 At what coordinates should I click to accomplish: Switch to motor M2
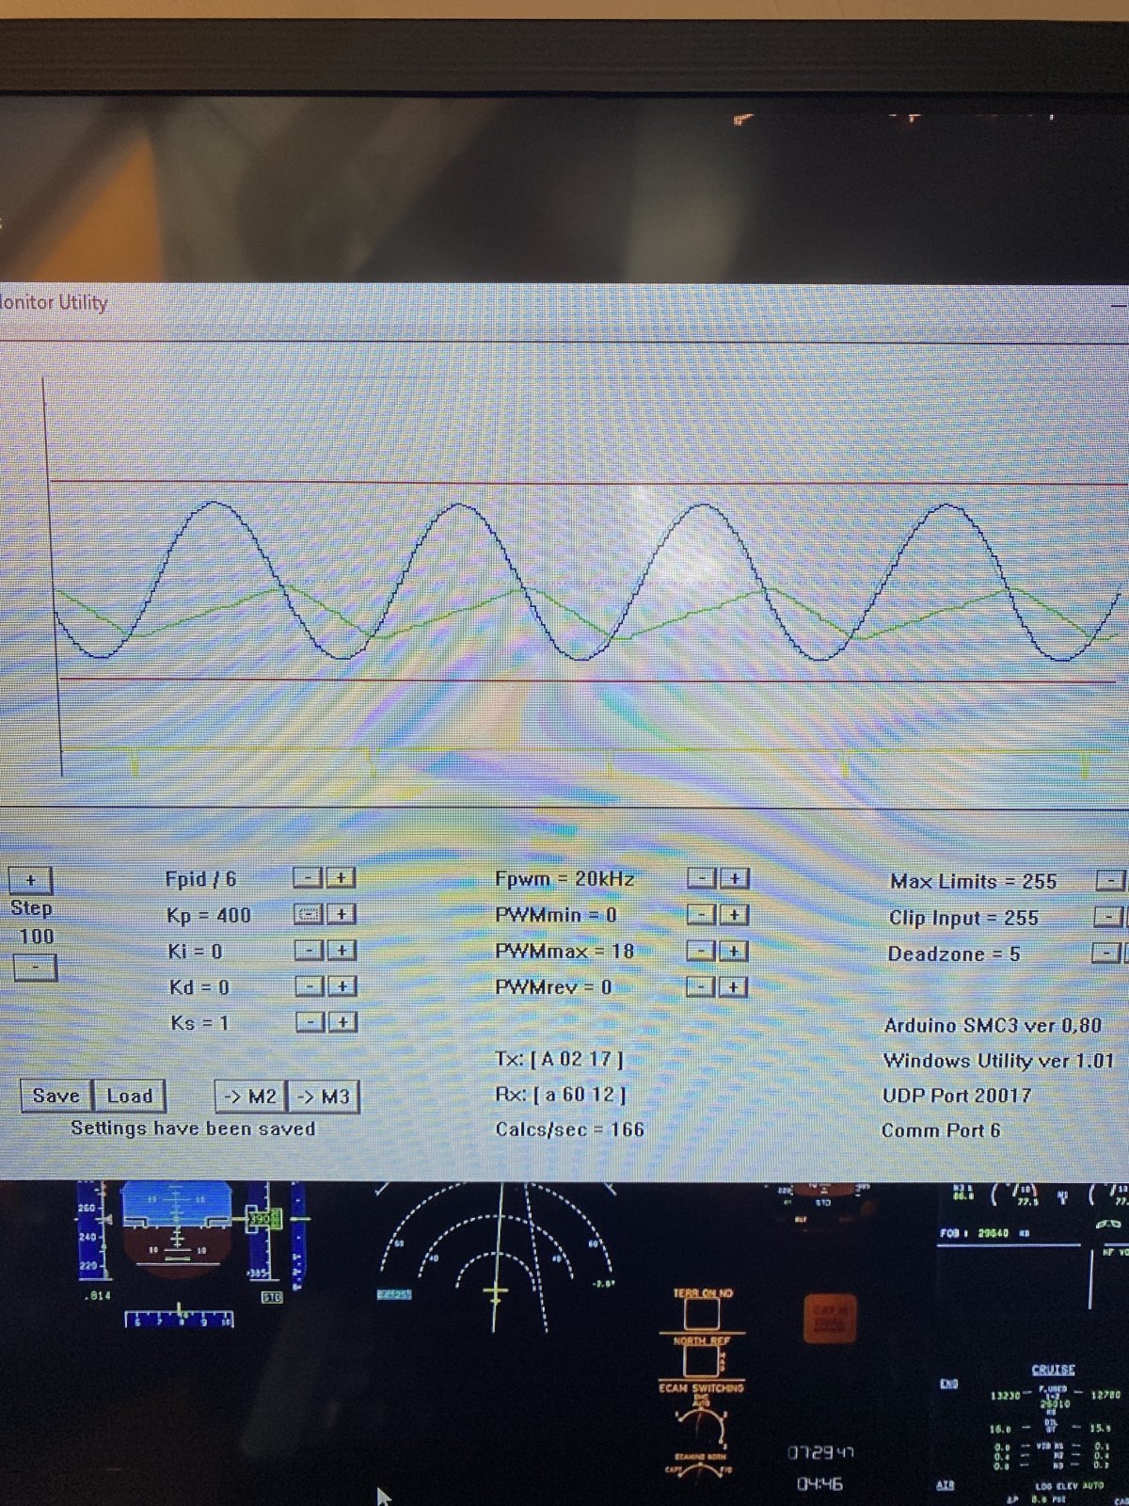(x=250, y=1097)
